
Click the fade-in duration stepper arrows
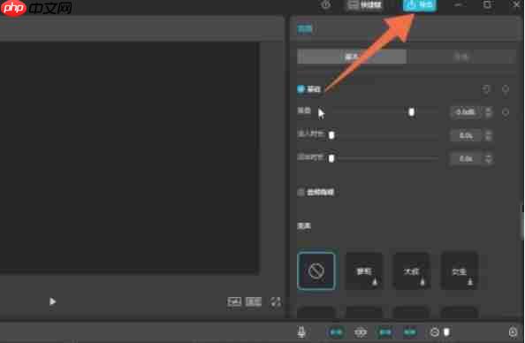489,135
